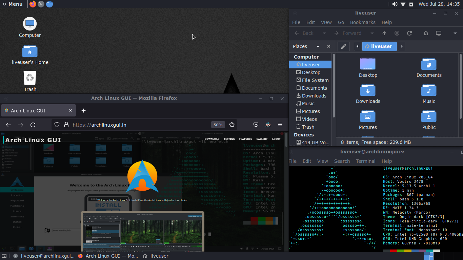Screen dimensions: 463x260
Task: Select the 419 GB volume under Devices
Action: [310, 143]
